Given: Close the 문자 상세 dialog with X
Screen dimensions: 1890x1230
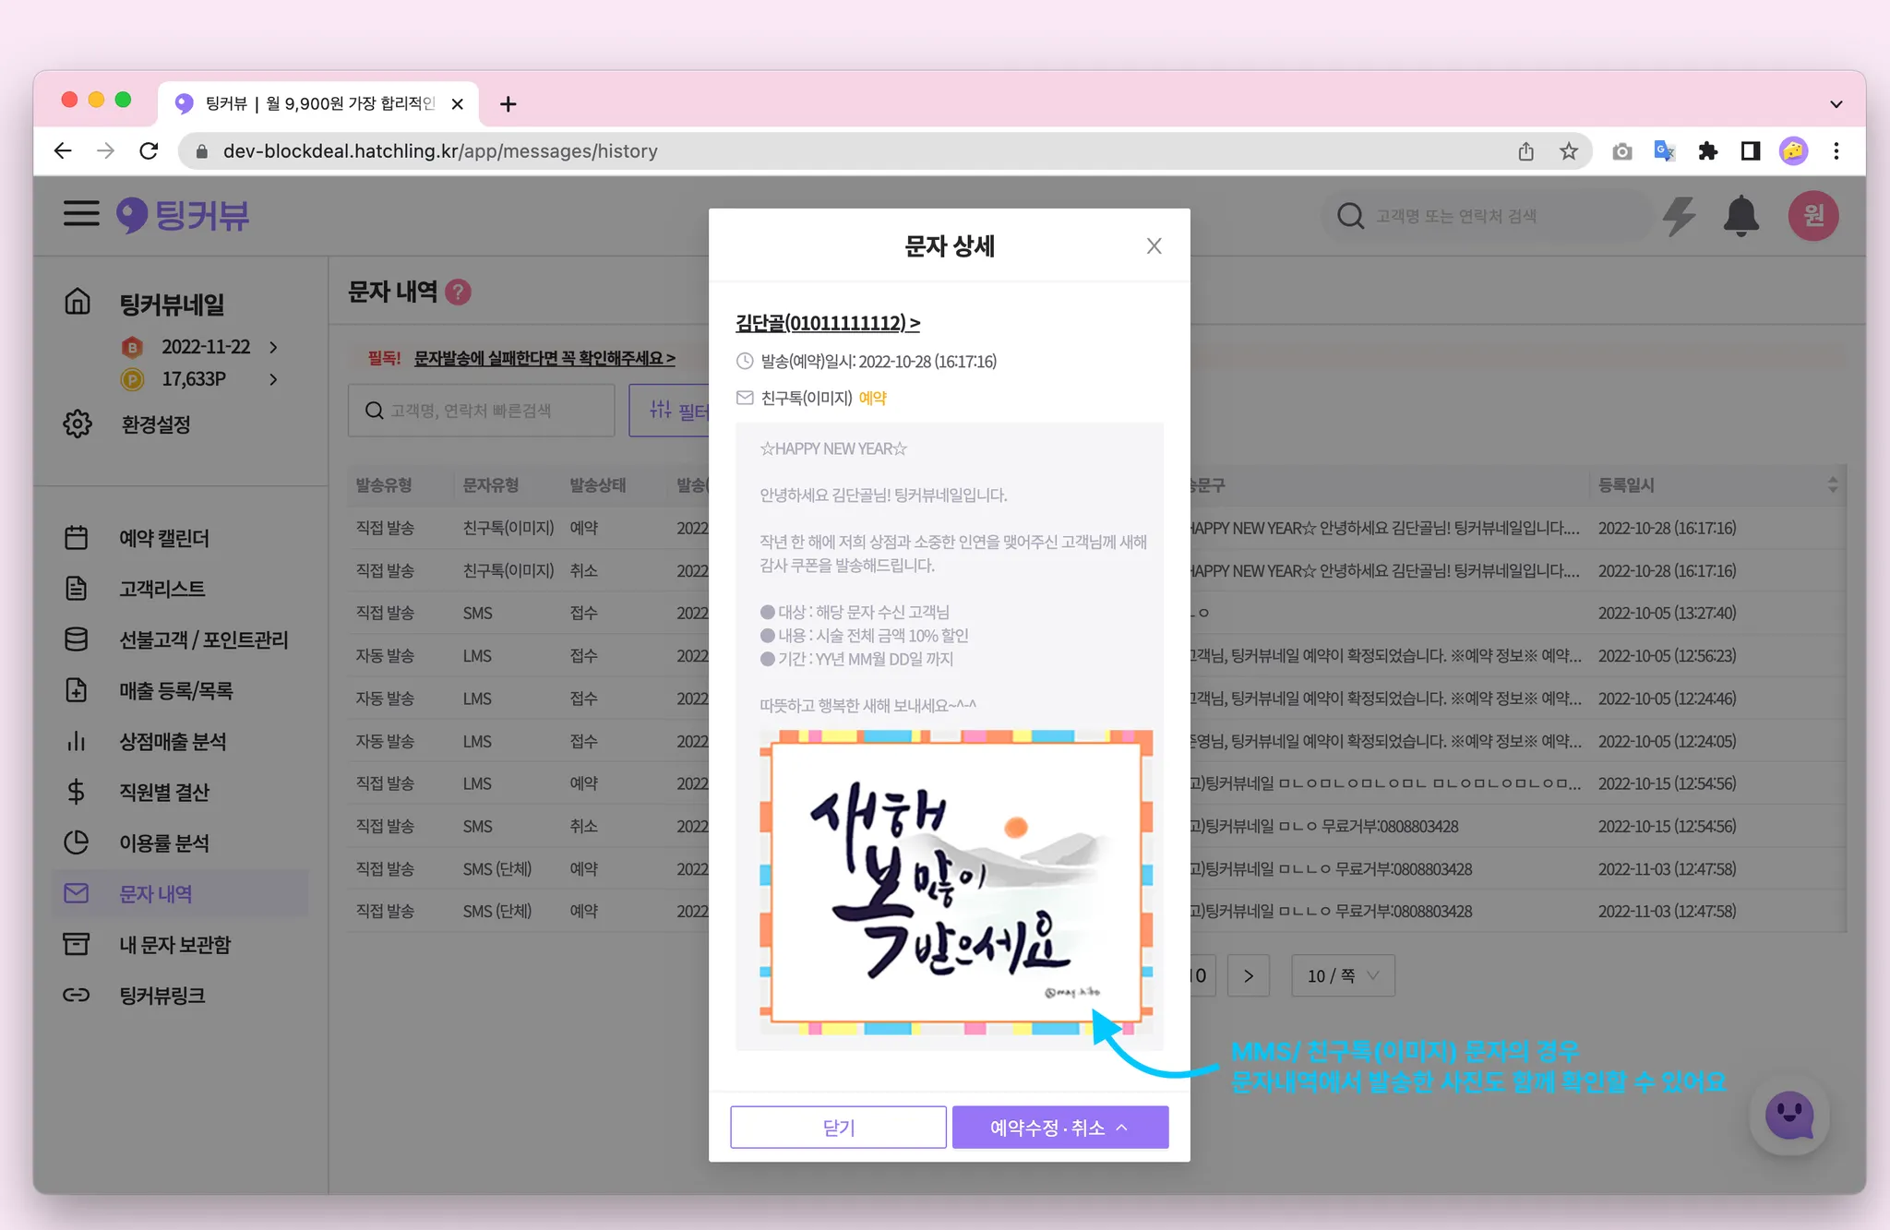Looking at the screenshot, I should point(1154,246).
